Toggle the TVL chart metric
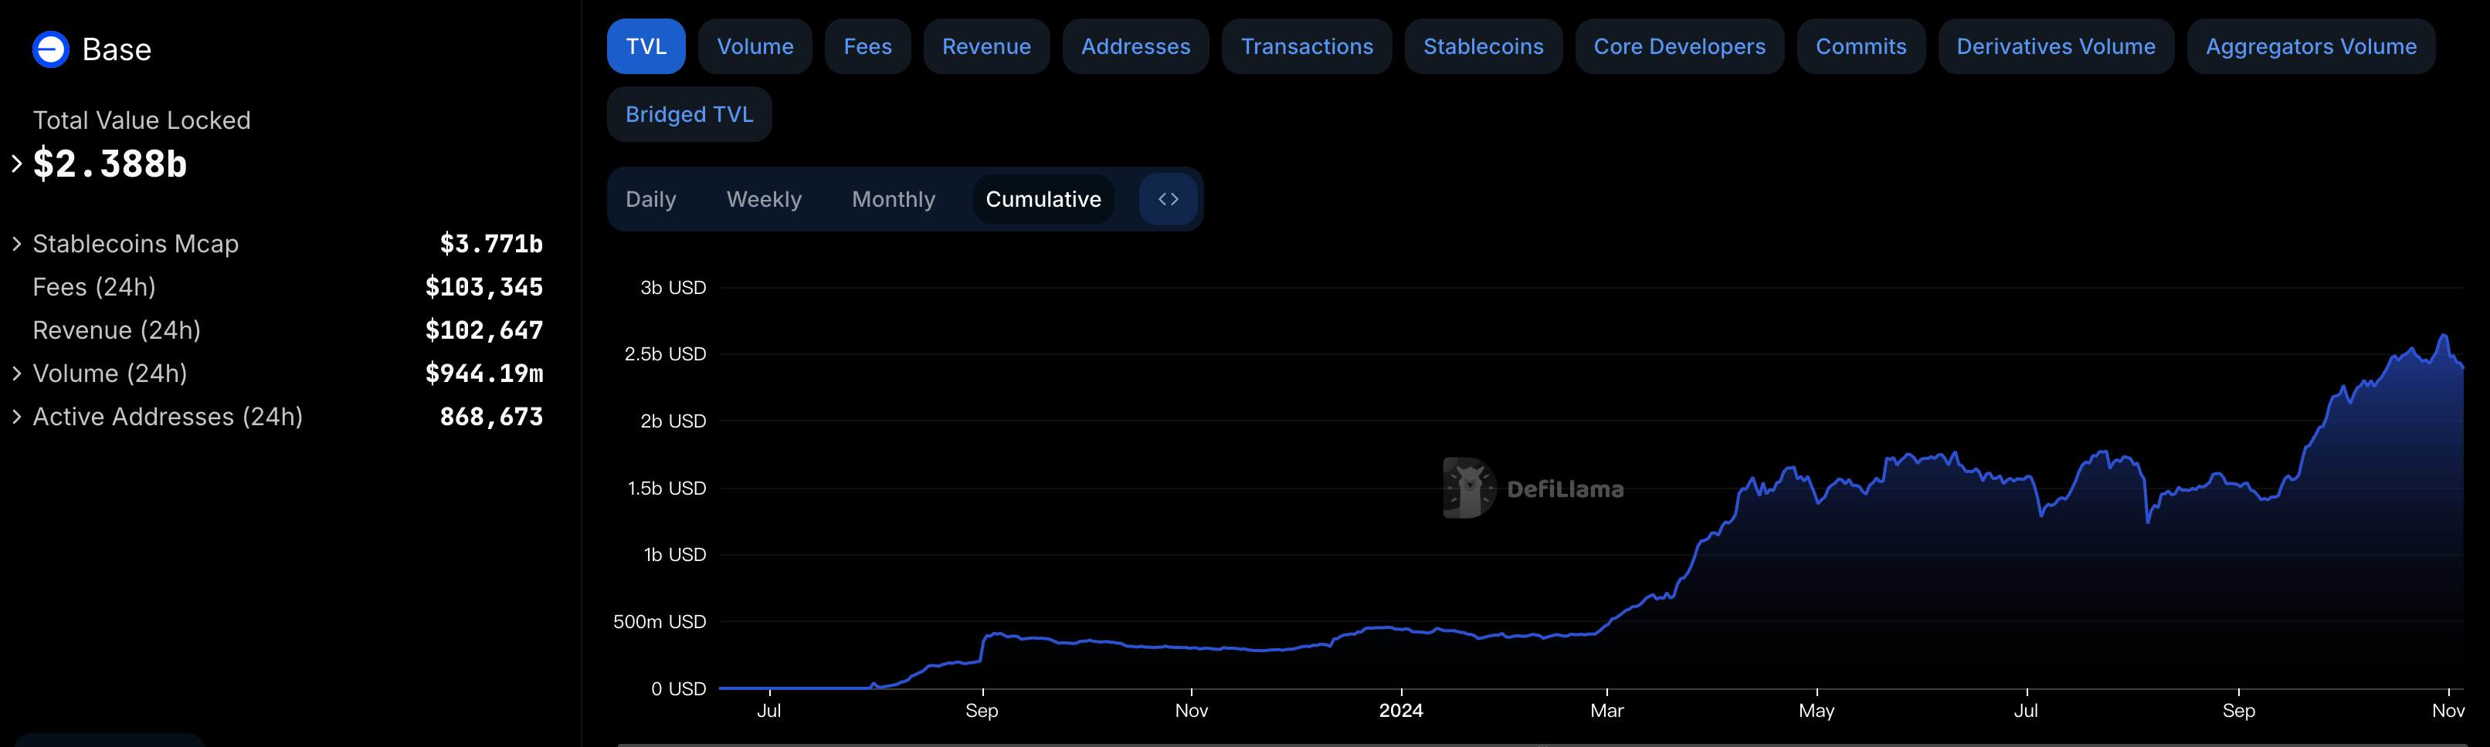This screenshot has width=2490, height=747. click(646, 46)
